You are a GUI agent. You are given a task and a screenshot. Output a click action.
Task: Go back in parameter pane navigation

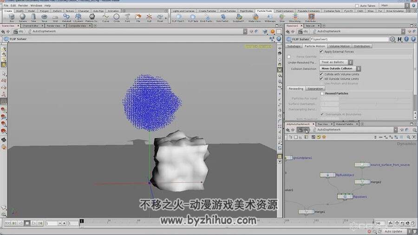point(287,32)
